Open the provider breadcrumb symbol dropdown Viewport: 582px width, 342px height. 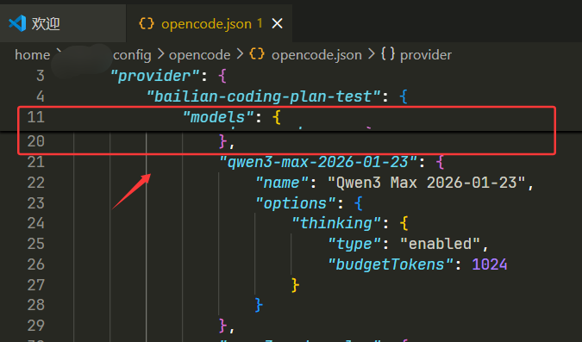coord(426,55)
